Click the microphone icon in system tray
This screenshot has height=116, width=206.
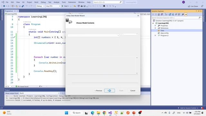tap(169, 113)
